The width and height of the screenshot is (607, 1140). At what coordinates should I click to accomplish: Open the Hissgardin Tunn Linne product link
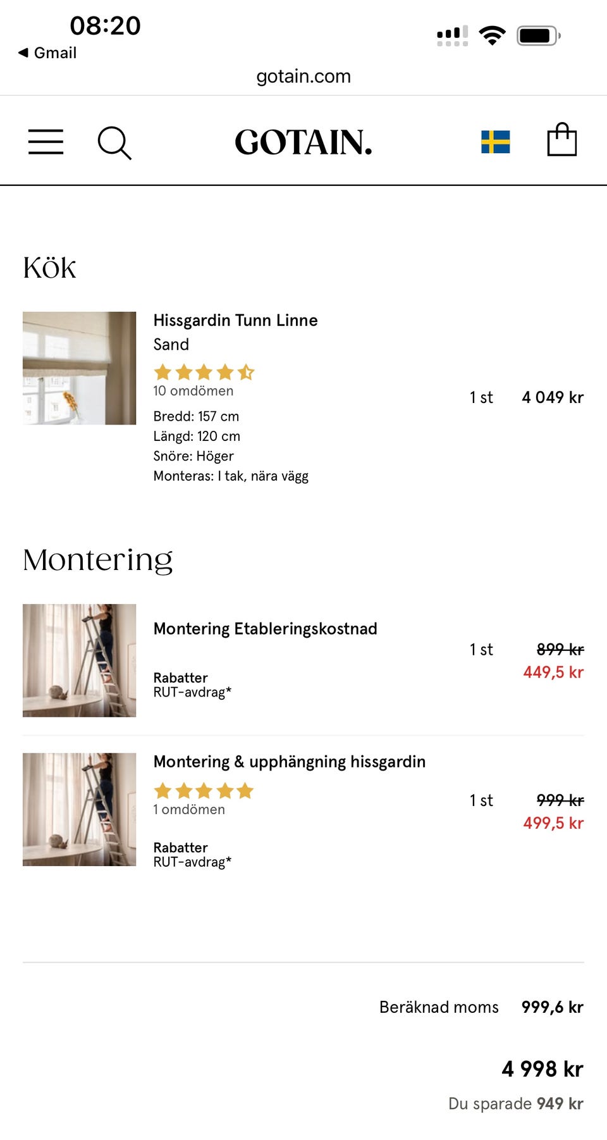coord(235,320)
